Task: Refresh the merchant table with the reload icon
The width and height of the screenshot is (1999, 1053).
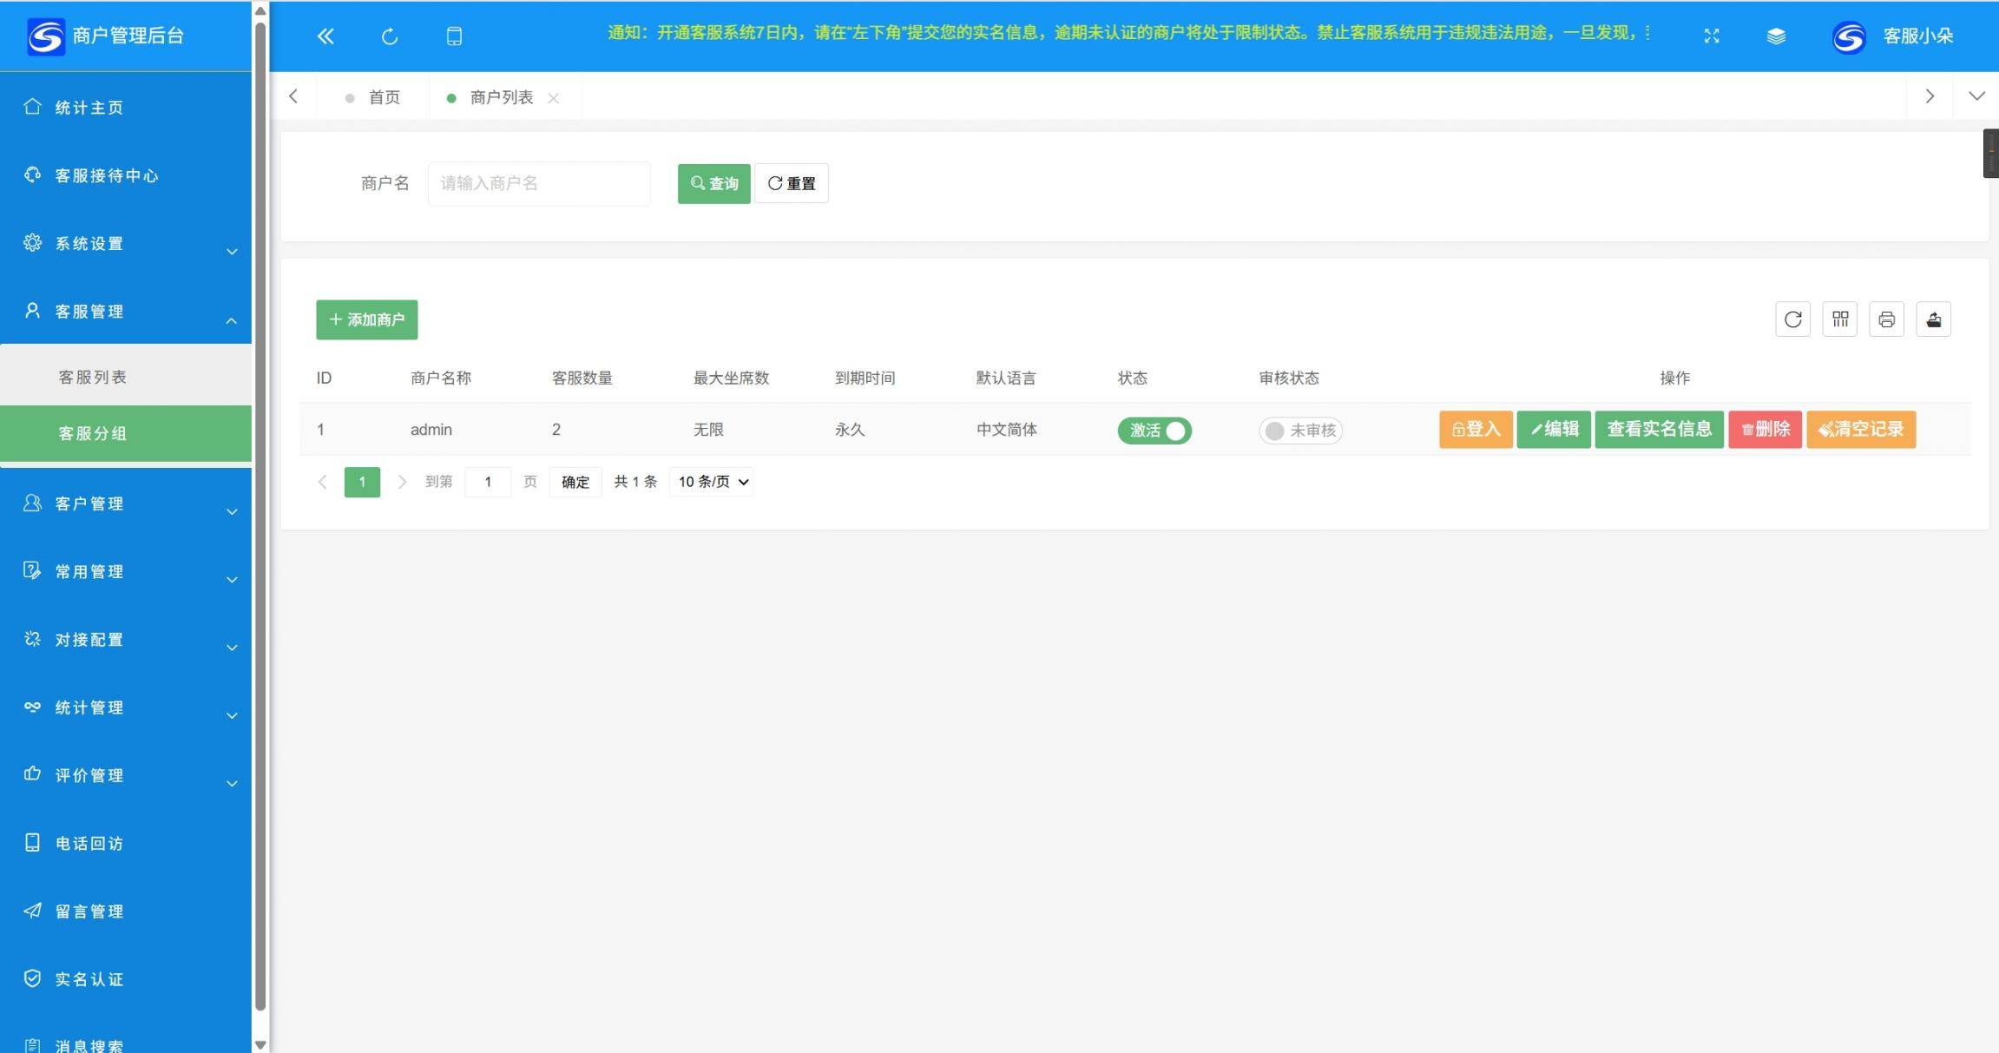Action: tap(1792, 319)
